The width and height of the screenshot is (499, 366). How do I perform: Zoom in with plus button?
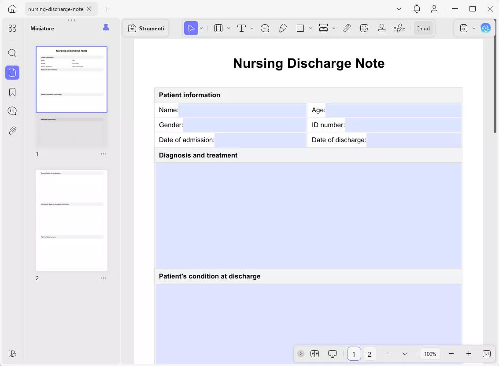(469, 354)
